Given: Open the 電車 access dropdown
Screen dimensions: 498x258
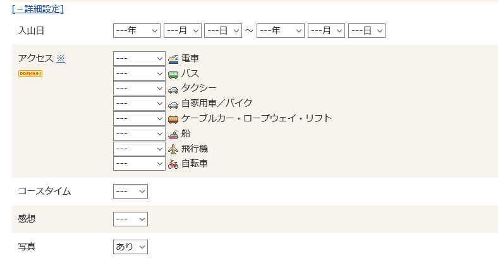Looking at the screenshot, I should click(139, 59).
